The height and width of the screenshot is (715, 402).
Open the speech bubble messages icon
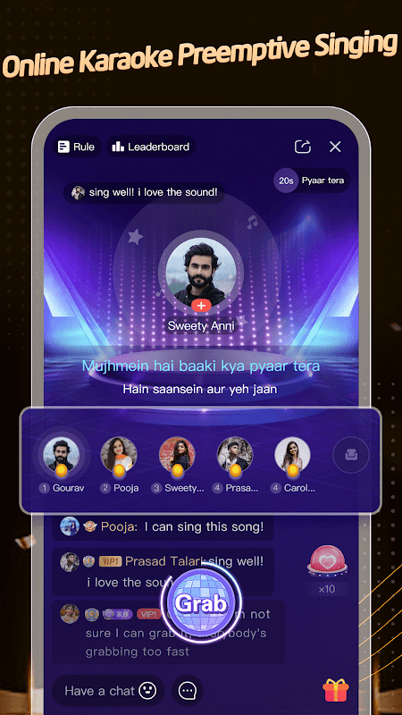point(188,690)
